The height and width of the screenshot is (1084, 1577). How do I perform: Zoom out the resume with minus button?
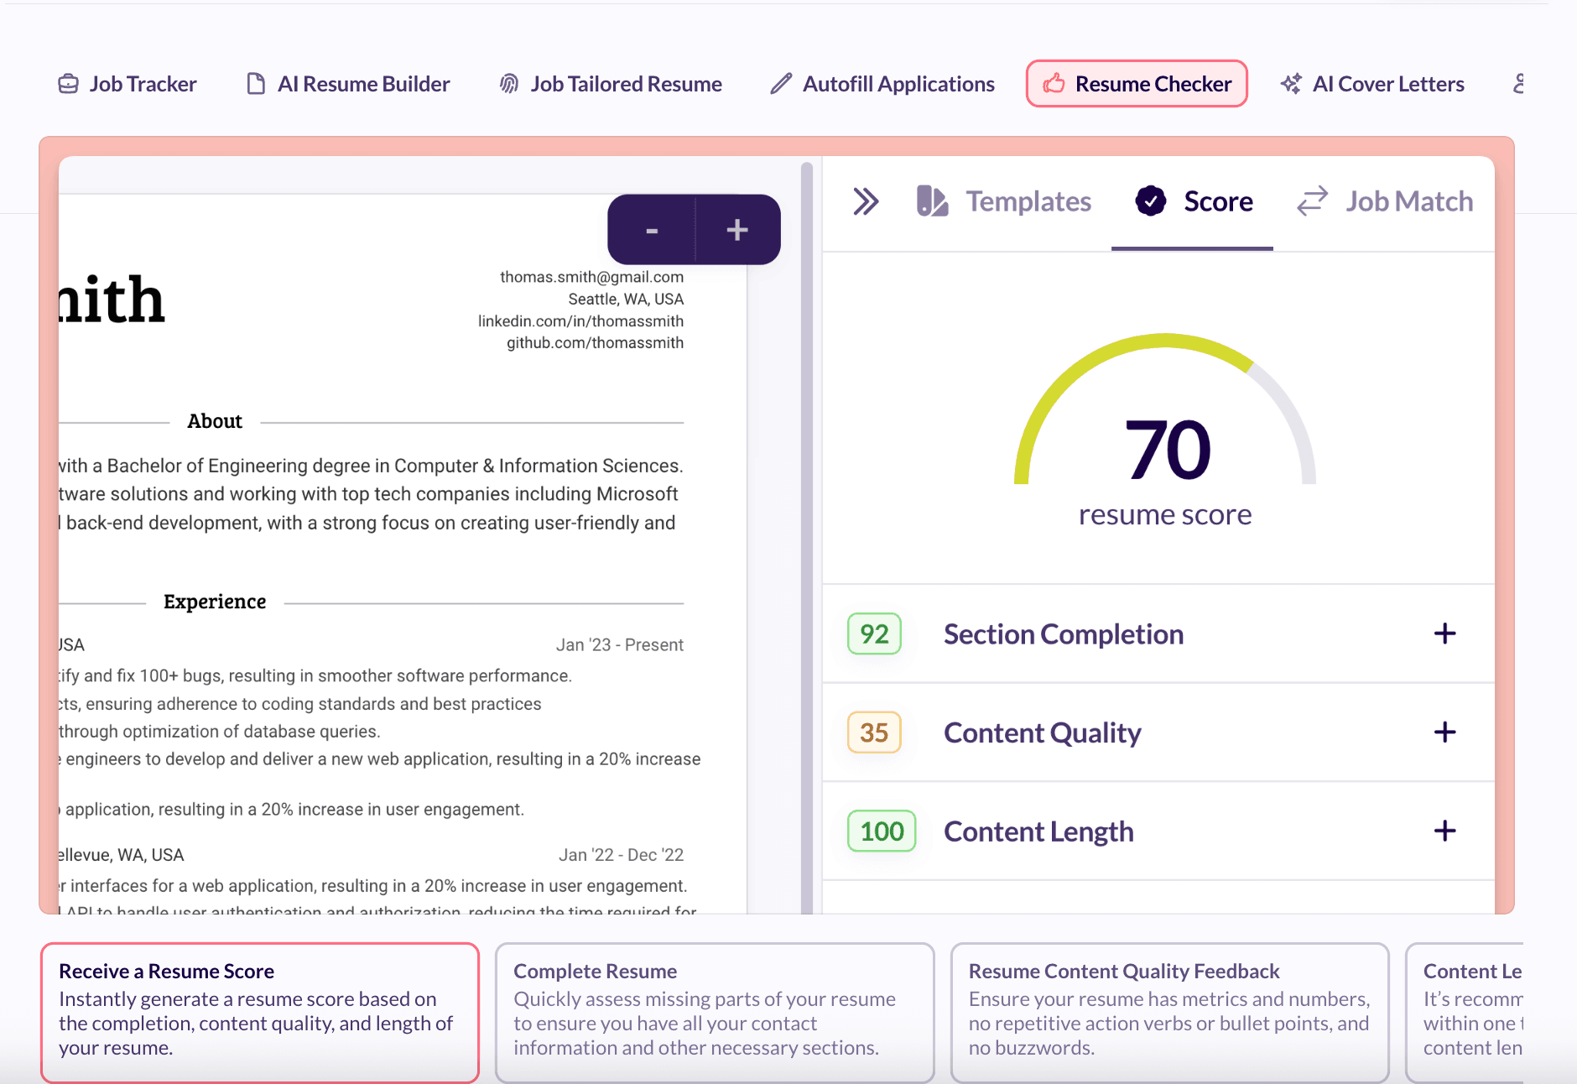(x=652, y=230)
